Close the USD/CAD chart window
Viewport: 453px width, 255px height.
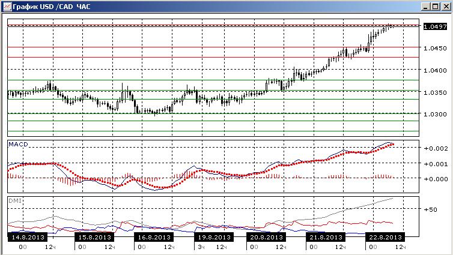click(446, 7)
